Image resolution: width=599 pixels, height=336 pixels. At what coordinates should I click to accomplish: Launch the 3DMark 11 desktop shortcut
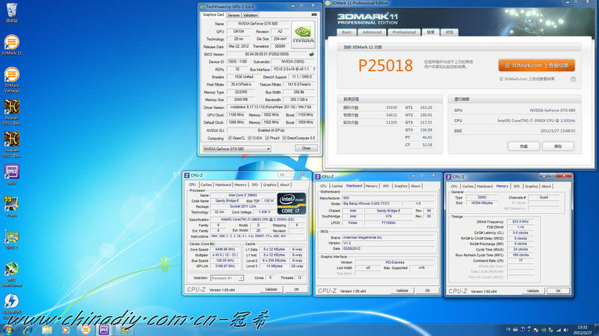pyautogui.click(x=11, y=45)
